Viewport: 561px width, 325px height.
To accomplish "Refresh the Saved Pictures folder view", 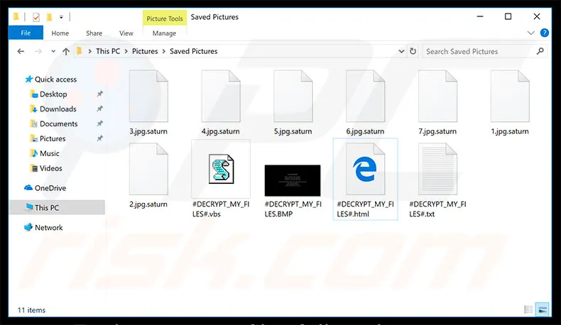I will [x=413, y=51].
